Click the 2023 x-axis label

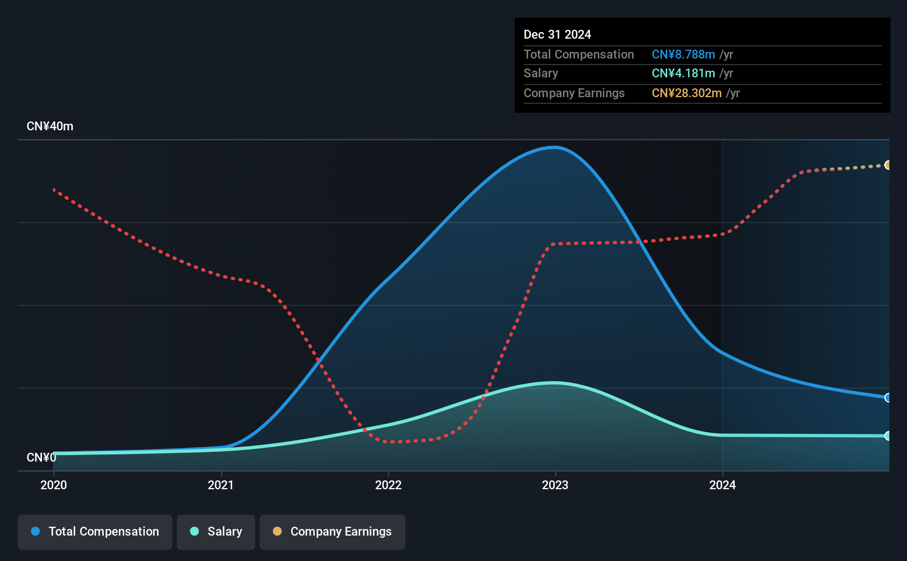click(555, 485)
